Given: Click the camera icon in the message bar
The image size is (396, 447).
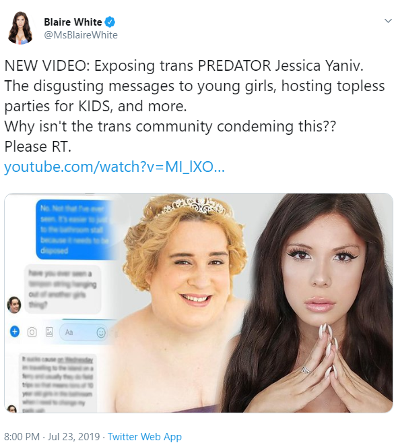Looking at the screenshot, I should [32, 332].
